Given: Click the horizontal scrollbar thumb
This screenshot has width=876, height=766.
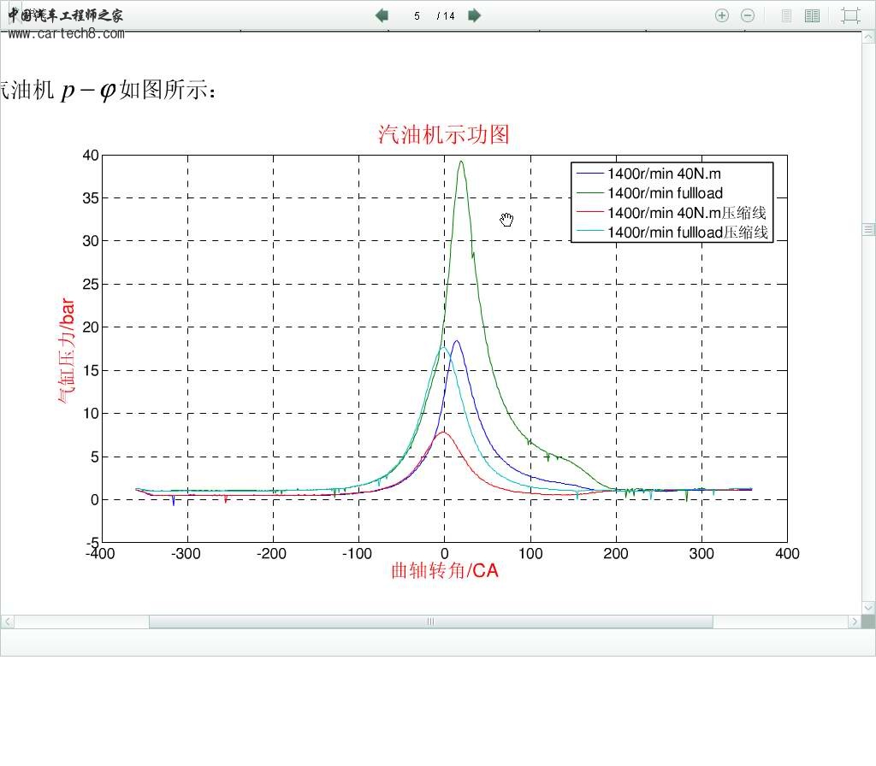Looking at the screenshot, I should 430,622.
